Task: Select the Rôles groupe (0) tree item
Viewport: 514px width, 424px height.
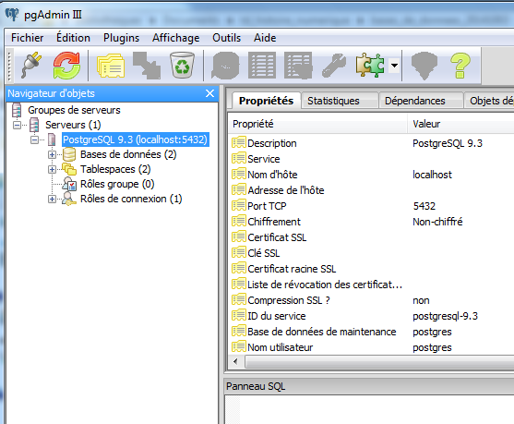Action: (117, 184)
